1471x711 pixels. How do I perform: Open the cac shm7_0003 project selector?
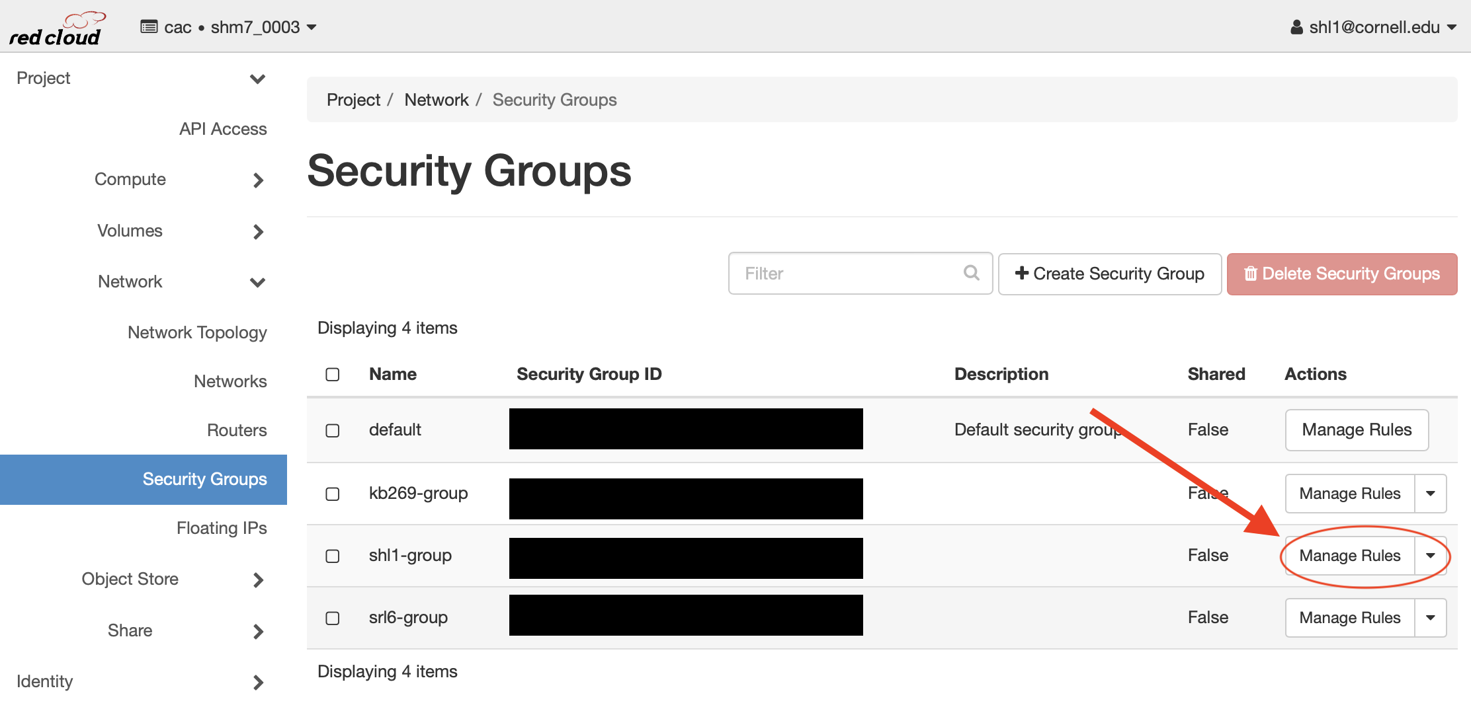229,27
